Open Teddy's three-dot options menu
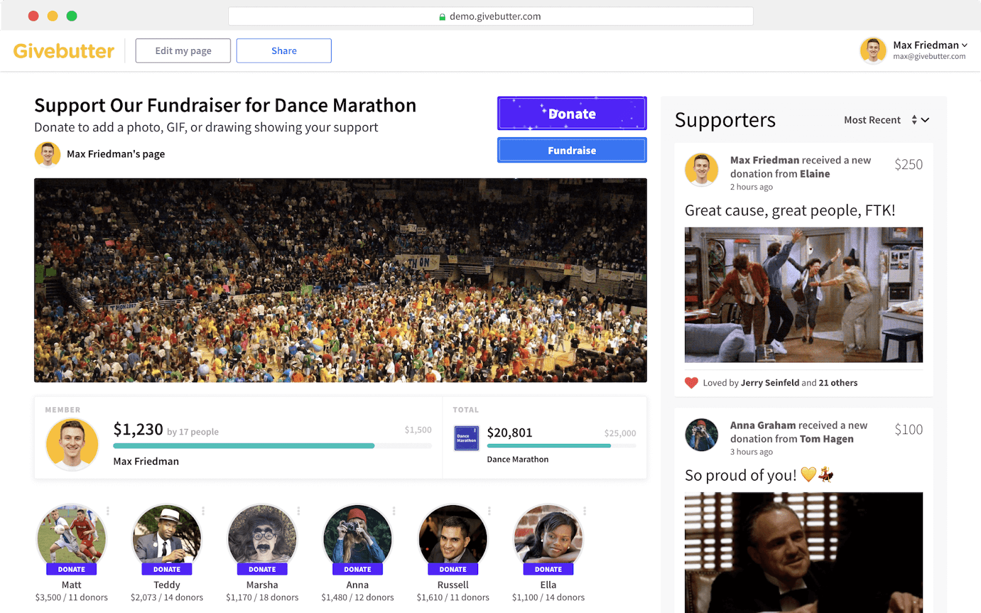This screenshot has height=613, width=981. tap(203, 511)
